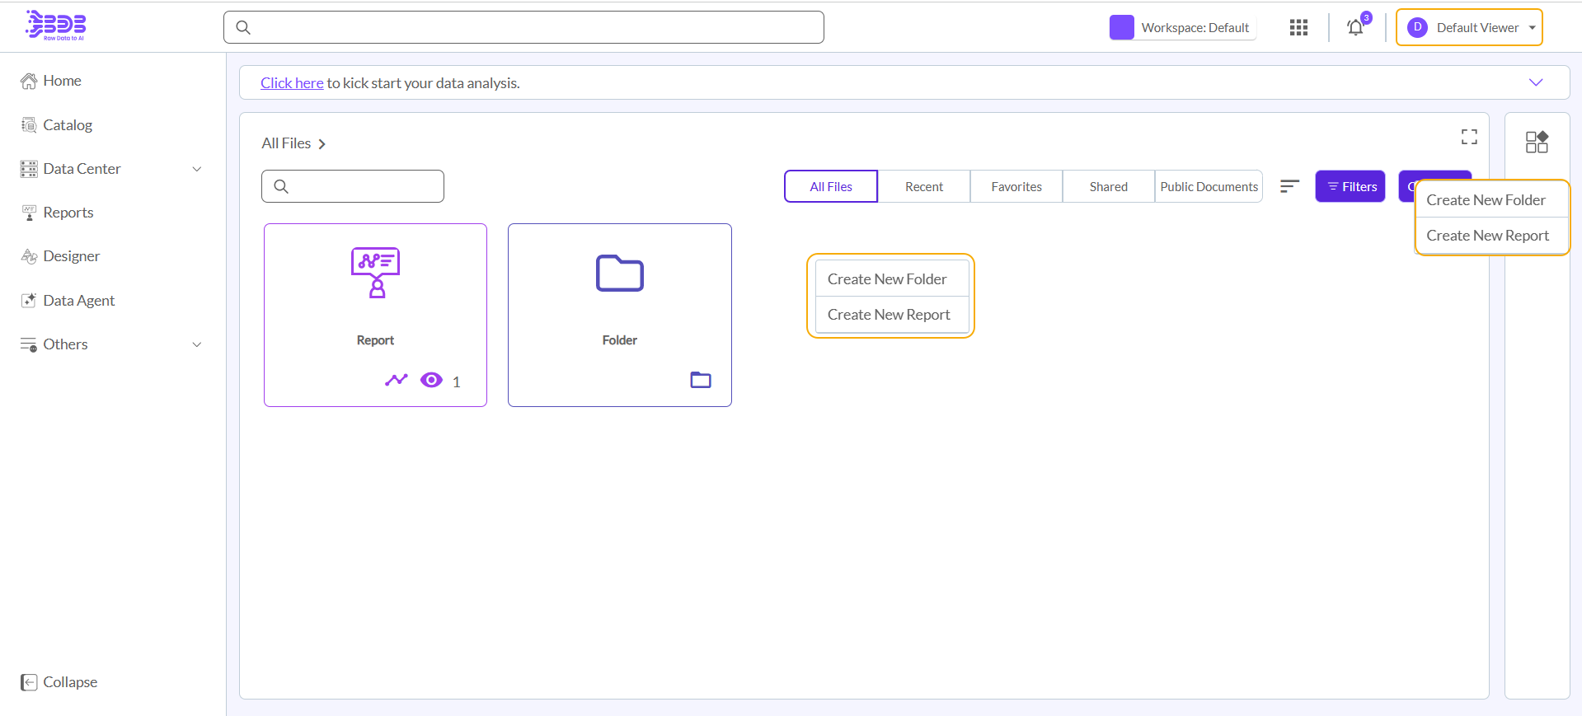
Task: Open the Default Viewer user dropdown
Action: 1469,28
